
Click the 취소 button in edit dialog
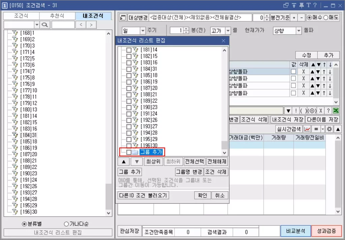(220, 195)
